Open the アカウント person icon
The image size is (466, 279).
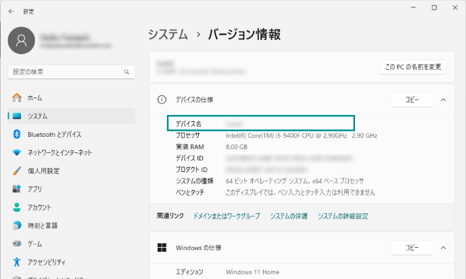[16, 207]
